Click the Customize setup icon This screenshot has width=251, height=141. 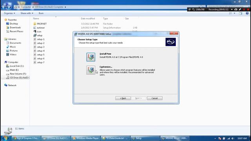91,70
